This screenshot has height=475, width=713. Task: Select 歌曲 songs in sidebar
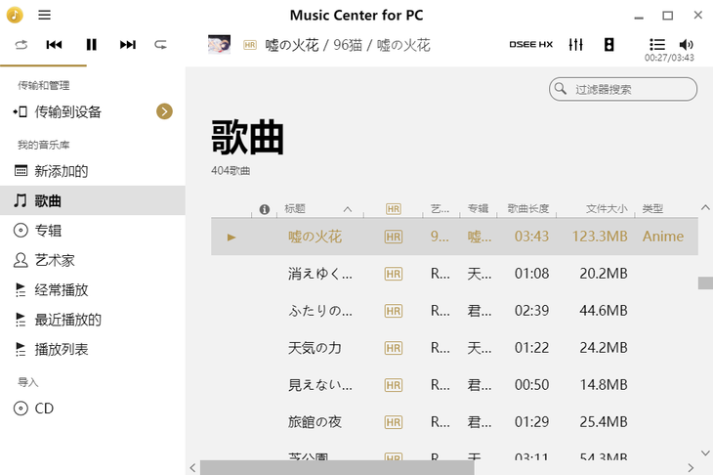93,200
